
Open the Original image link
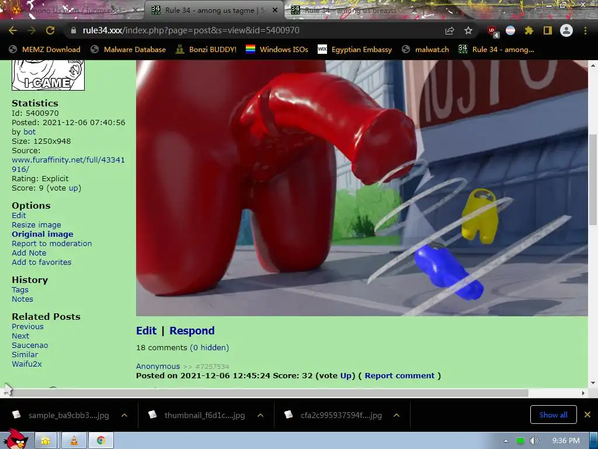pyautogui.click(x=42, y=234)
